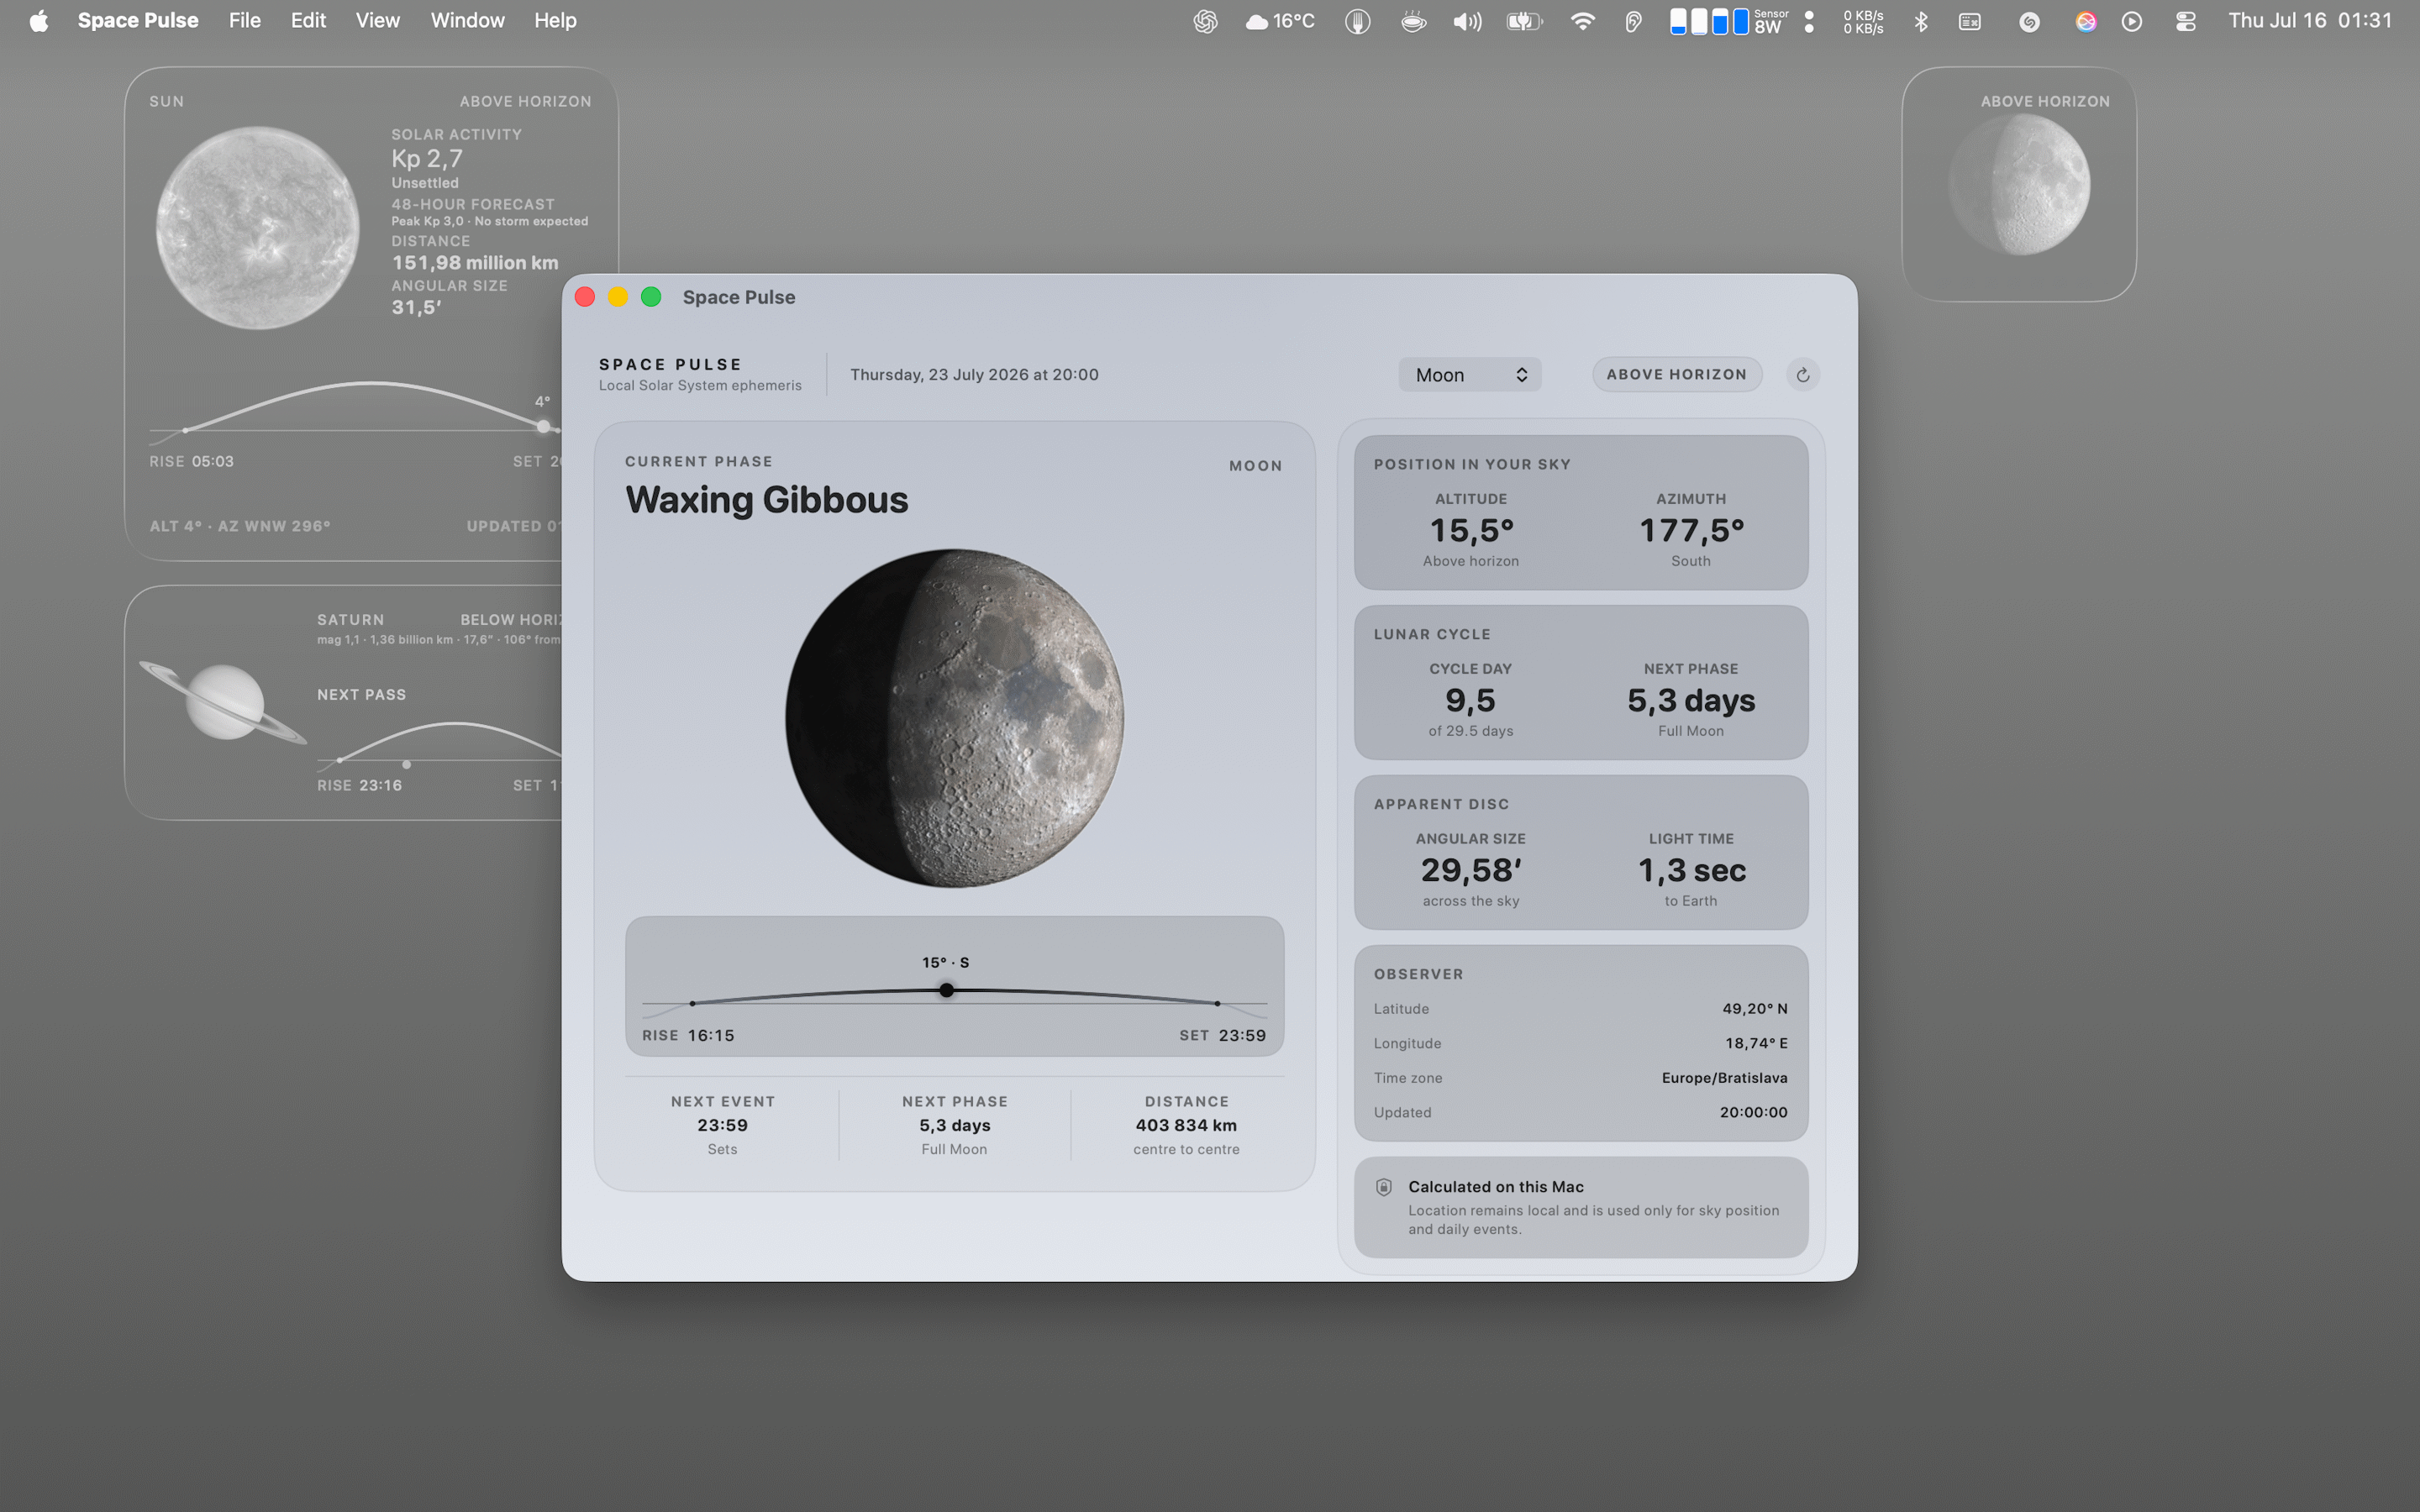Open the View menu

coord(378,21)
